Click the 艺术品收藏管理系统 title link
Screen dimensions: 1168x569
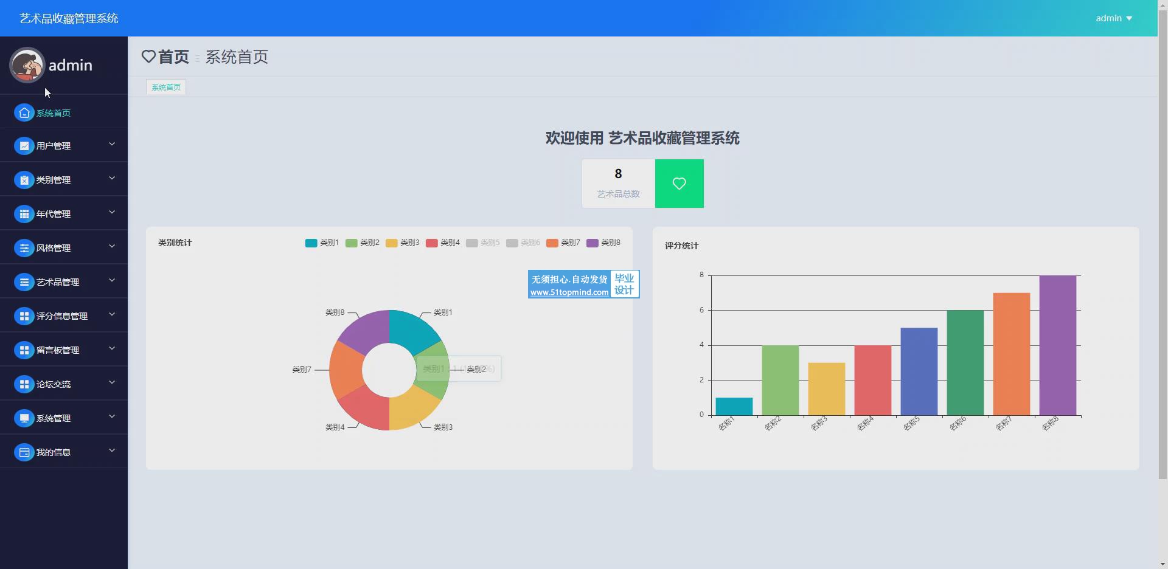pos(69,18)
